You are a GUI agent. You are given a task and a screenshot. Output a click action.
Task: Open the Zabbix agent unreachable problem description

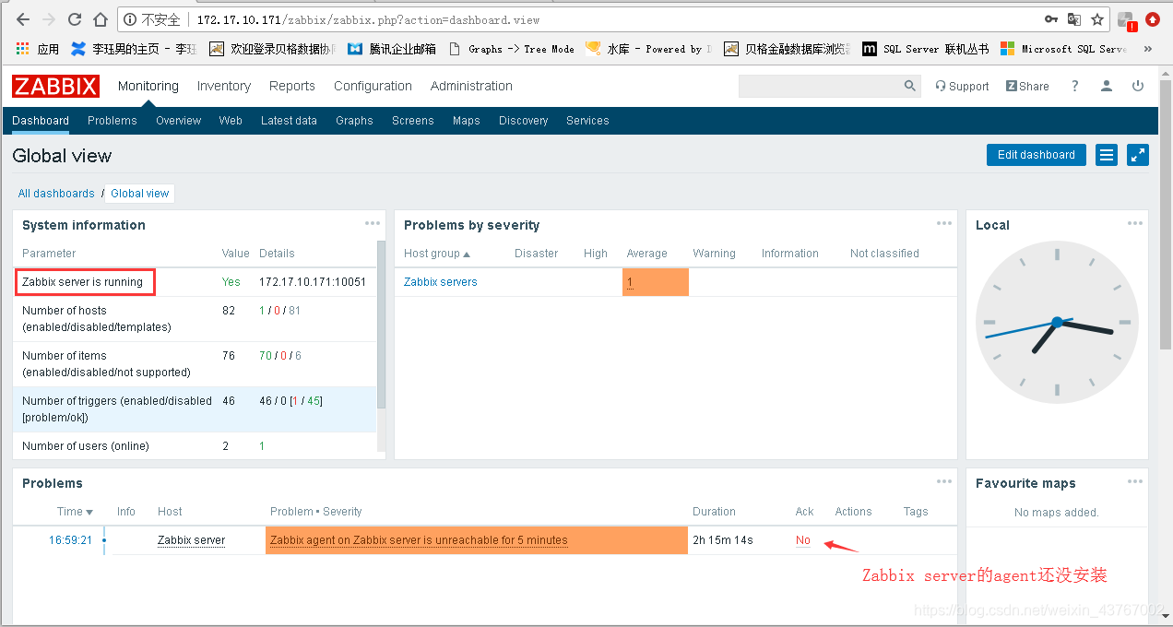pos(419,540)
